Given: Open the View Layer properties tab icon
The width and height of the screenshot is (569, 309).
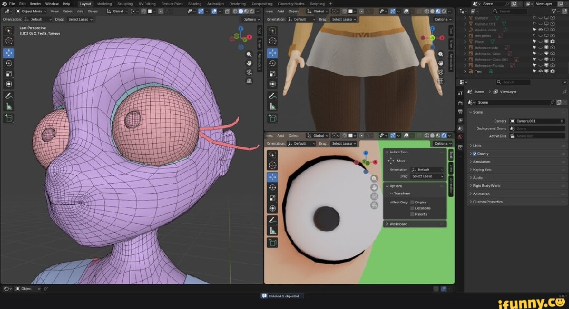Looking at the screenshot, I should coord(460,120).
